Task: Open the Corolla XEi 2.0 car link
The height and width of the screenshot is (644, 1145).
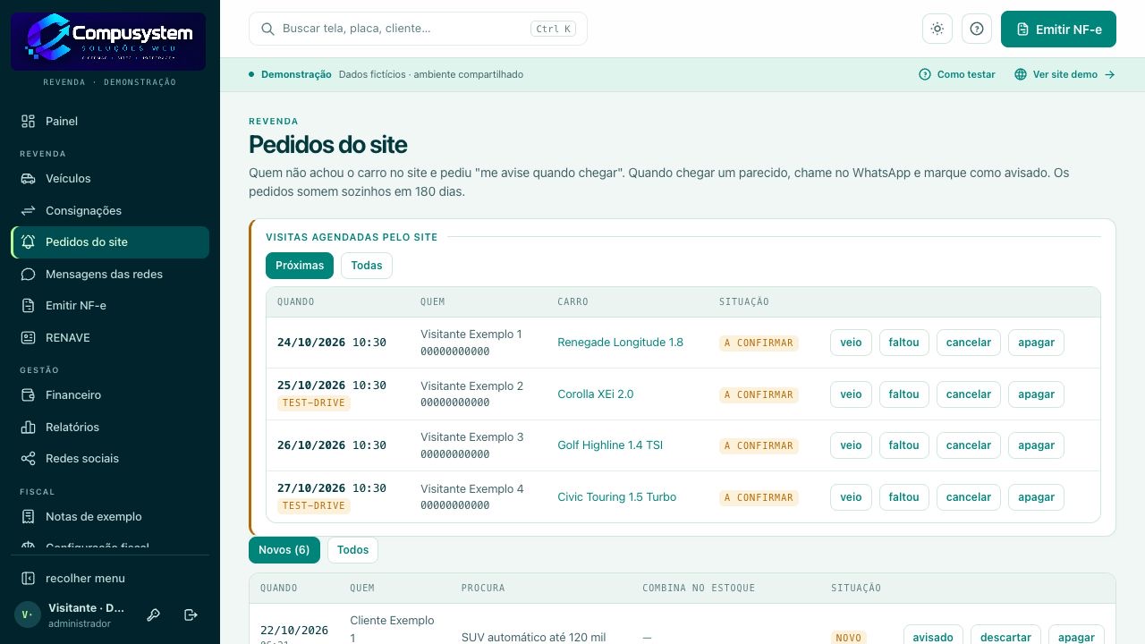Action: [x=595, y=394]
